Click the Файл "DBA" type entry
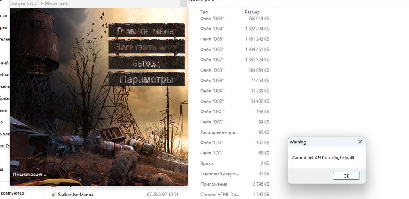 tap(212, 91)
